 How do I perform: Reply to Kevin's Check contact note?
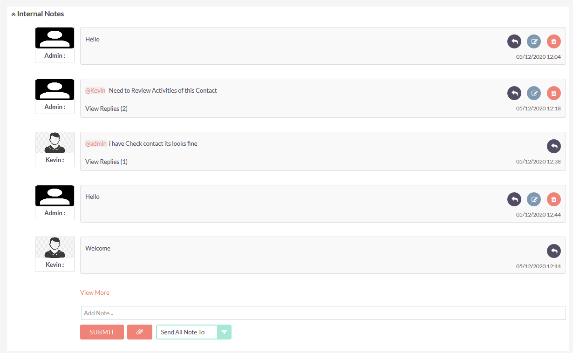[554, 146]
